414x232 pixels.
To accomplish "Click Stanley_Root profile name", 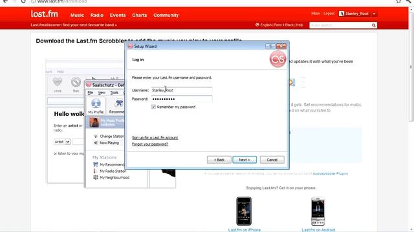I will click(357, 14).
